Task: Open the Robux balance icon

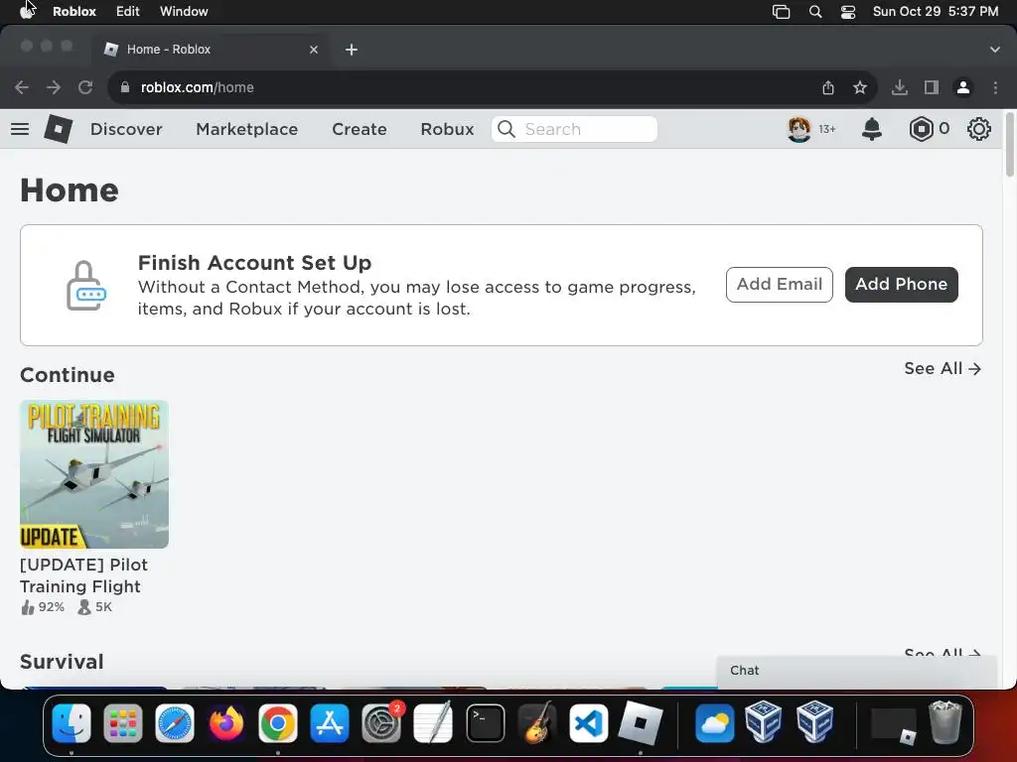Action: point(921,129)
